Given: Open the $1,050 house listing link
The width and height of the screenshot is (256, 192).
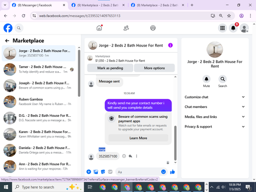Looking at the screenshot, I should point(120,60).
